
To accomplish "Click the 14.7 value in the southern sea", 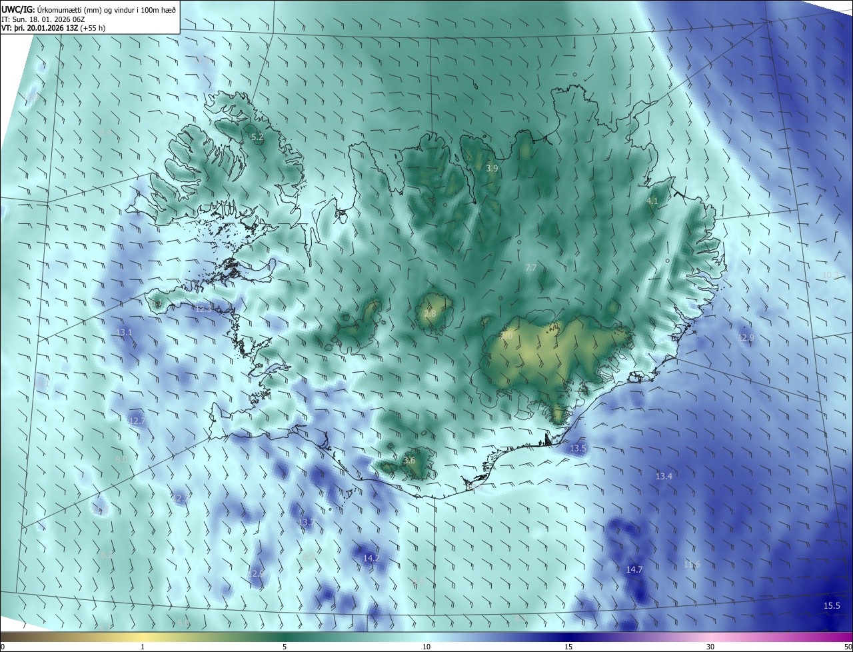I will coord(634,569).
